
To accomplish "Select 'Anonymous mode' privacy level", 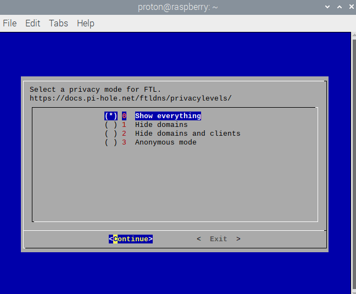I will 151,142.
